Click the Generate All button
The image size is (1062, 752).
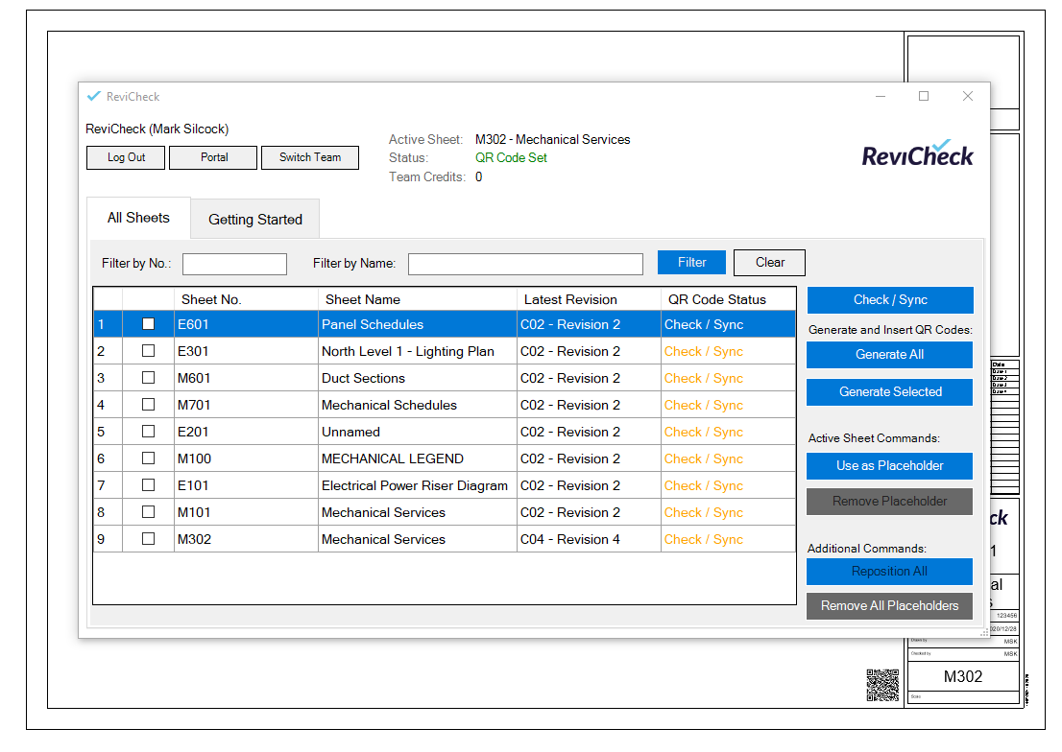click(x=889, y=355)
